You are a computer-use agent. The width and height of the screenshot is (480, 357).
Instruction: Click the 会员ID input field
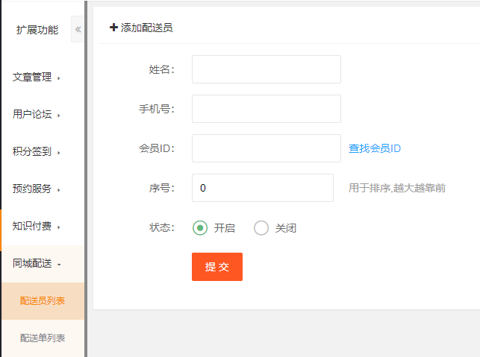click(266, 148)
